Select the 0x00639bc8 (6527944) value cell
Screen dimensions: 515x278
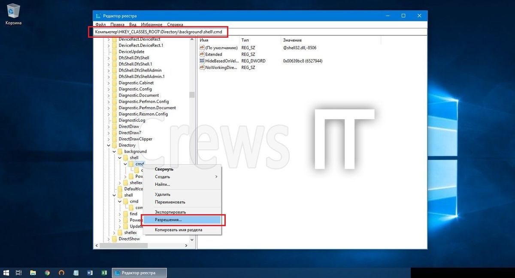pos(303,61)
